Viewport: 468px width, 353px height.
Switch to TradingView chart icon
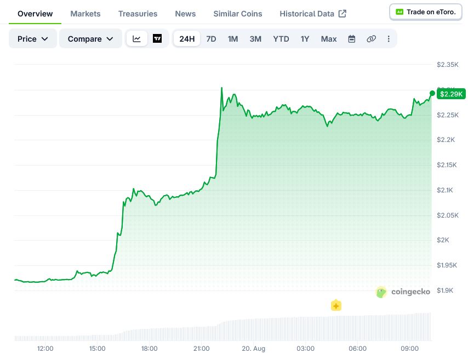157,38
